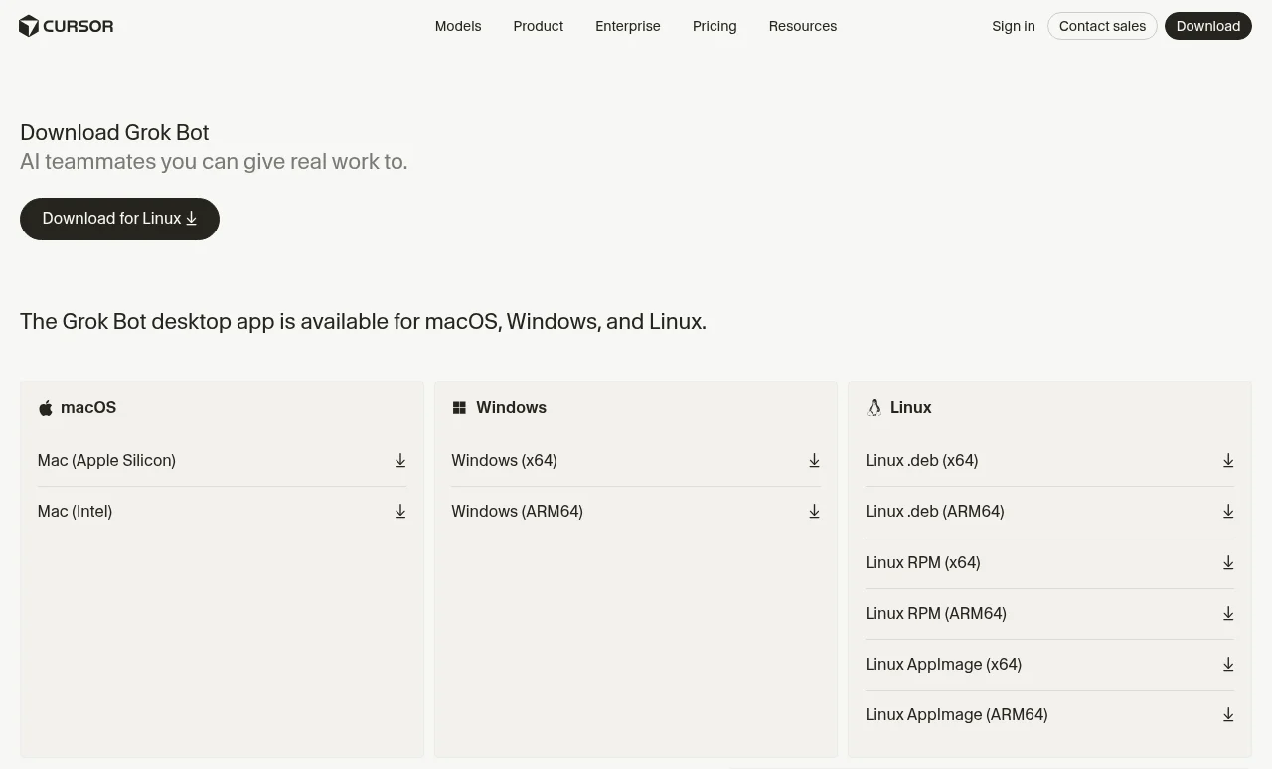Image resolution: width=1272 pixels, height=769 pixels.
Task: Click the penguin icon beside Linux heading
Action: 874,408
